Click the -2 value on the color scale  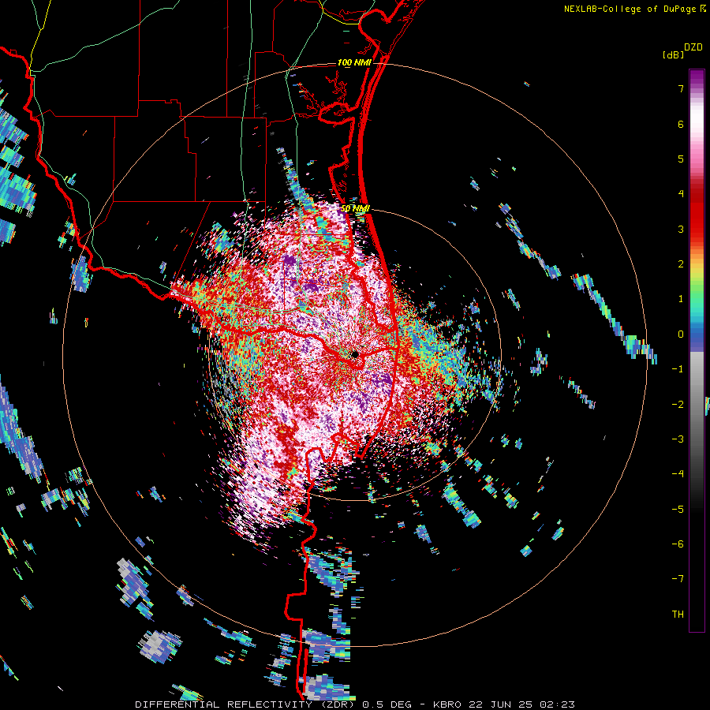pyautogui.click(x=678, y=404)
